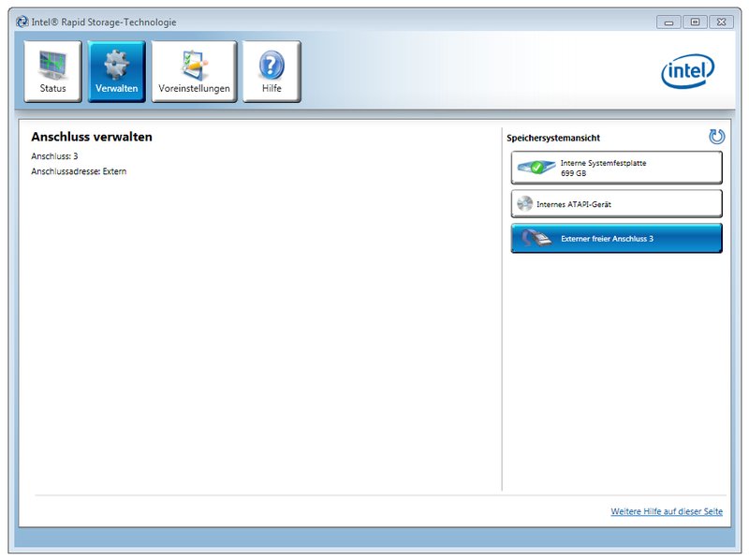Select the Verwalten tab
749x560 pixels.
click(x=116, y=72)
